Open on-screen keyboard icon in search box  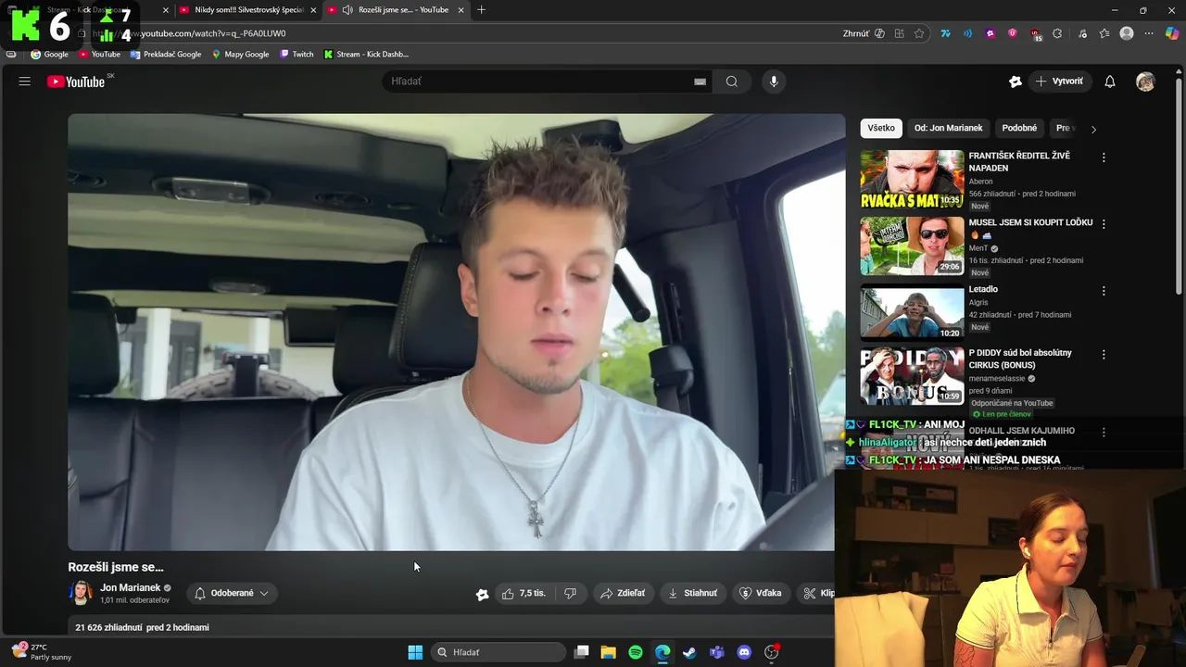point(700,82)
